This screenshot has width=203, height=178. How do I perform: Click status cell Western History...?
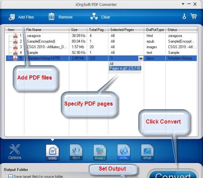point(181,58)
